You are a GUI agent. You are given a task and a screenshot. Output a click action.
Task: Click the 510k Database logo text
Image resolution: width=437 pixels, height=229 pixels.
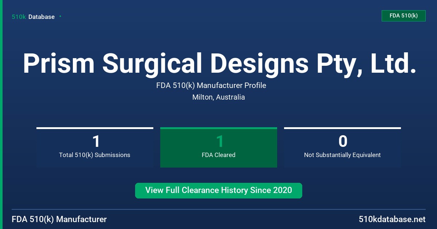click(33, 17)
